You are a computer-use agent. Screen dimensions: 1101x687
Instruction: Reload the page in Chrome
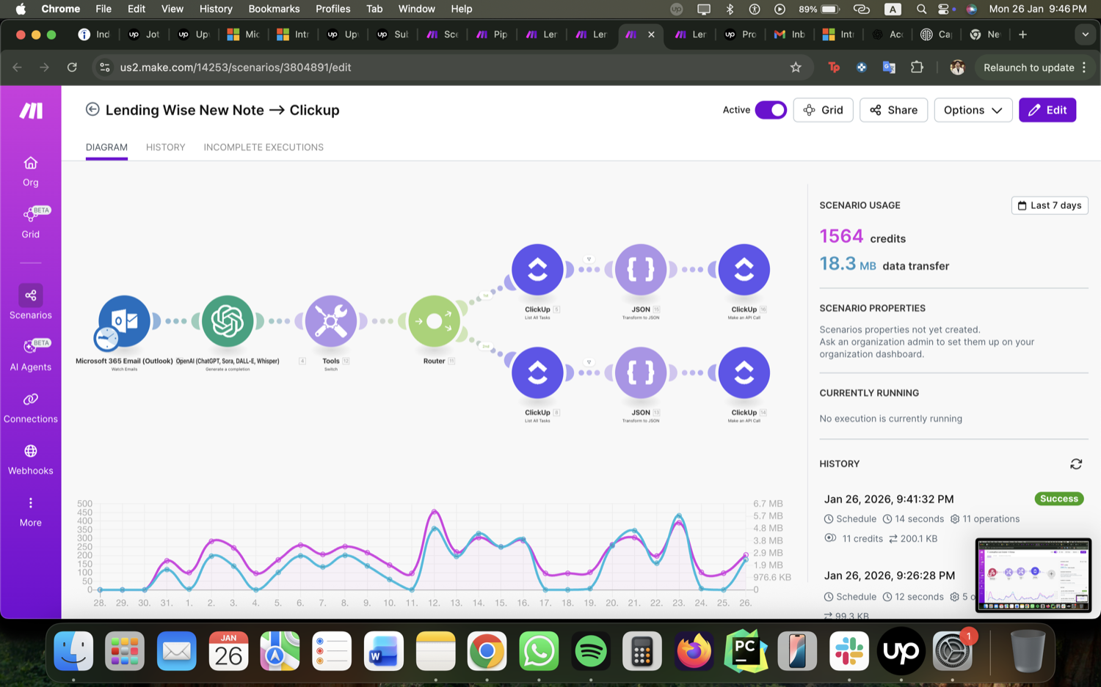coord(72,67)
